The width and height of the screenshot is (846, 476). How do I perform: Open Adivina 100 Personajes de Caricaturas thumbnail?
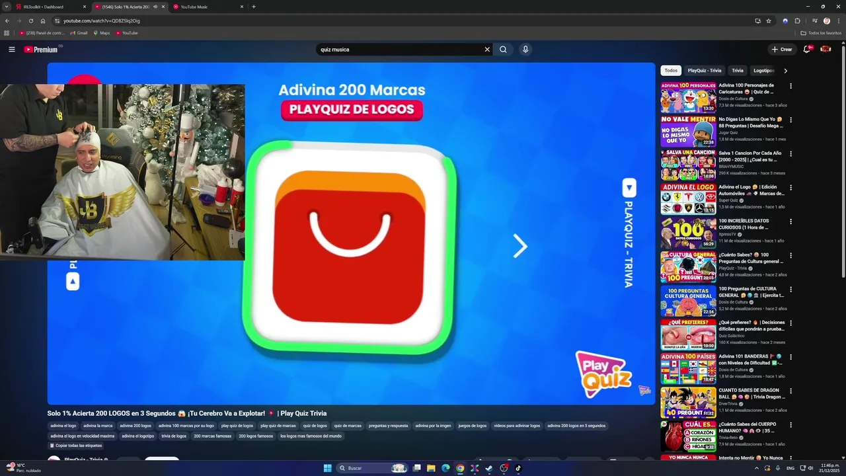click(x=688, y=98)
